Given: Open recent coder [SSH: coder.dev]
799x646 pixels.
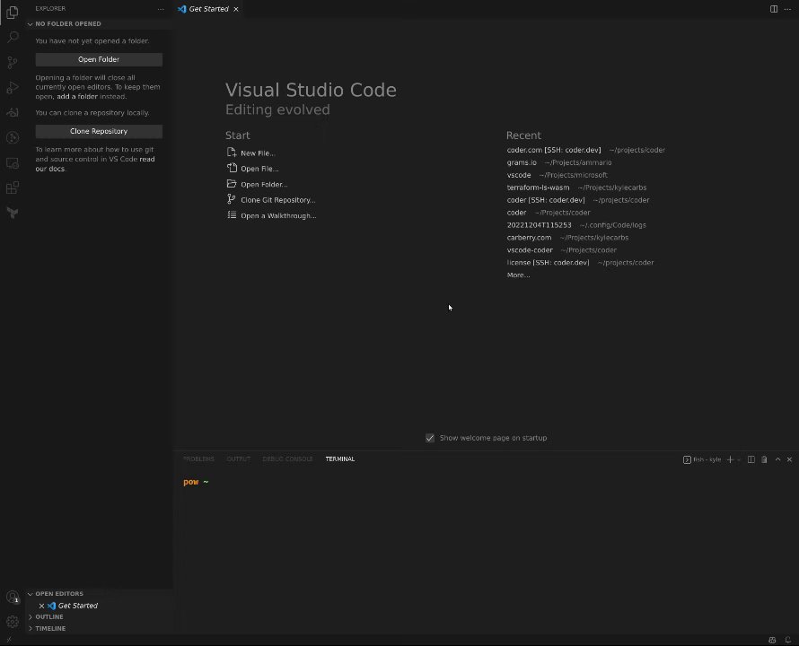Looking at the screenshot, I should point(546,200).
